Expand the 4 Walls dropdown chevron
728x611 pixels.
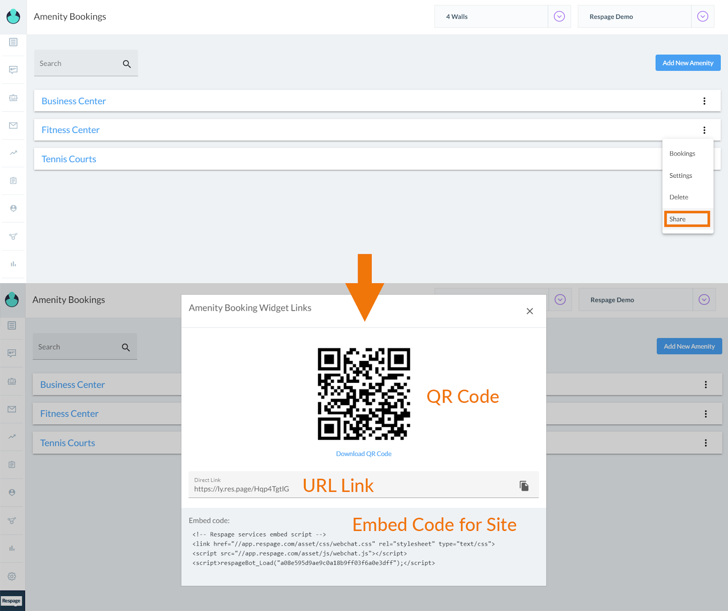pos(559,16)
